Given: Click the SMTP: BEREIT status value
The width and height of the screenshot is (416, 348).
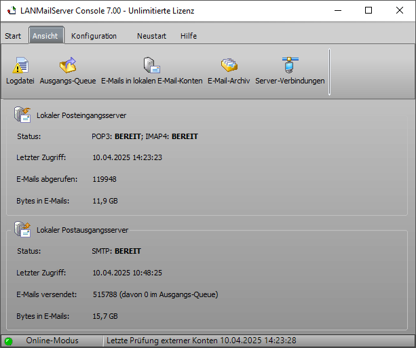Looking at the screenshot, I should (116, 251).
